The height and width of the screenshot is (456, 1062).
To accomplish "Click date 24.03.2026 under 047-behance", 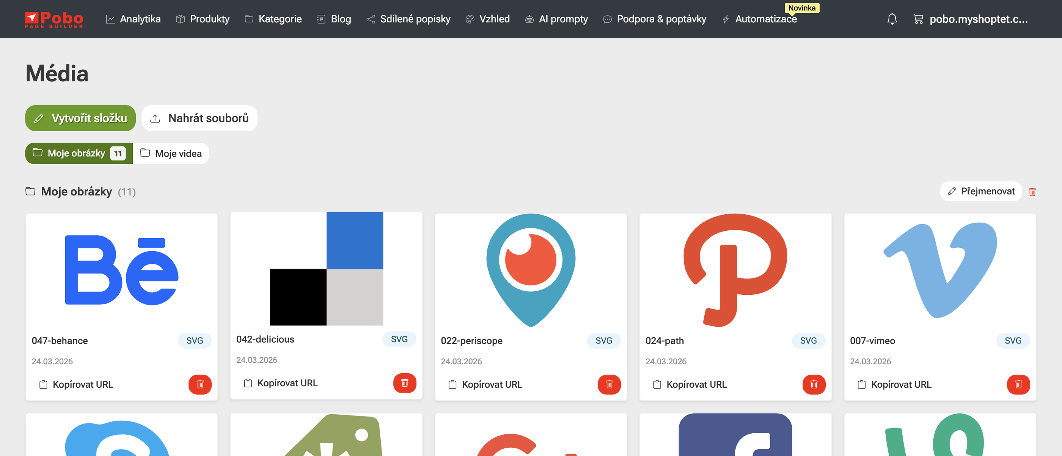I will click(52, 362).
